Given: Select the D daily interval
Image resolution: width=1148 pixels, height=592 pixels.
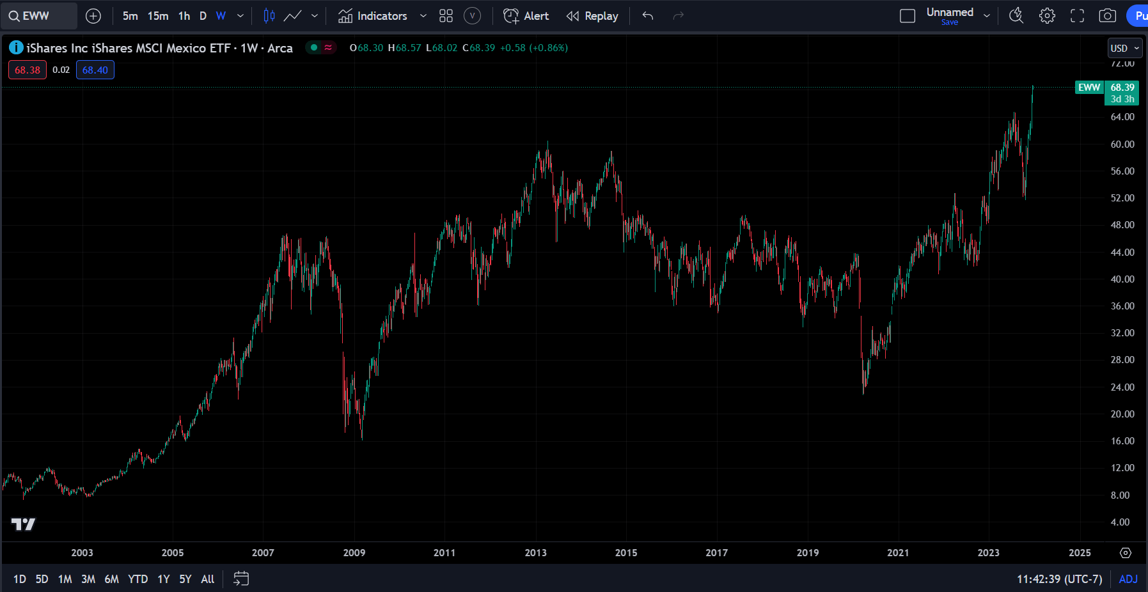Looking at the screenshot, I should [203, 16].
